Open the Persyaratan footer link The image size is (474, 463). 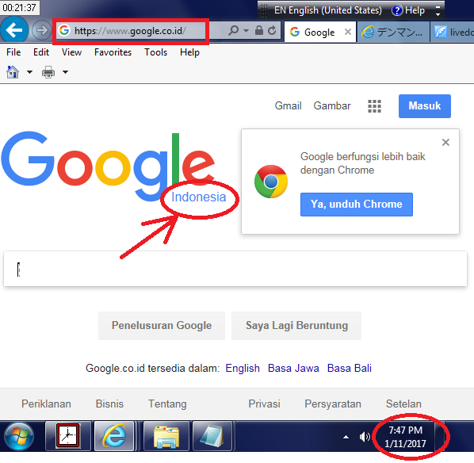pyautogui.click(x=333, y=404)
